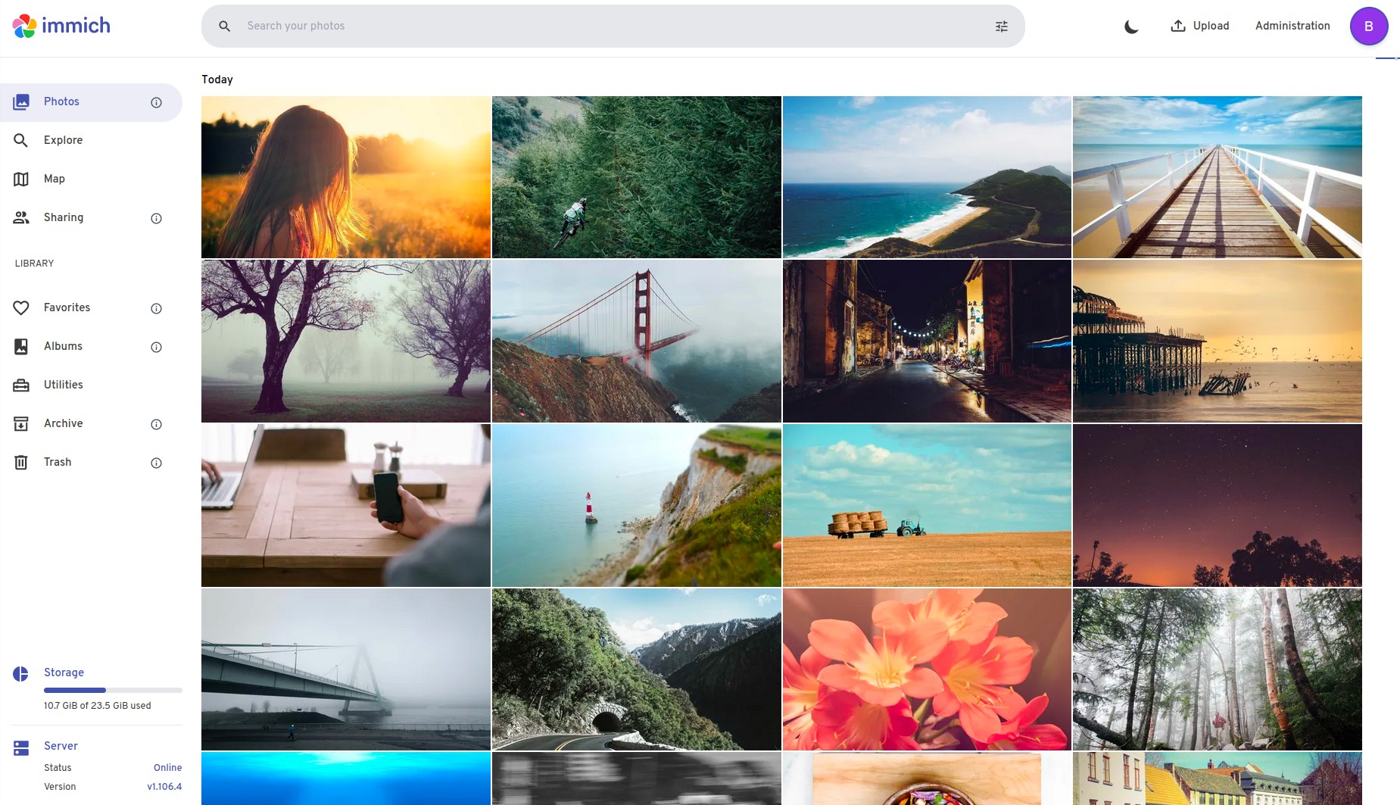Screen dimensions: 1400x805
Task: Click the '10.7 GiB of 23.5 GiB used' text
Action: coord(98,706)
